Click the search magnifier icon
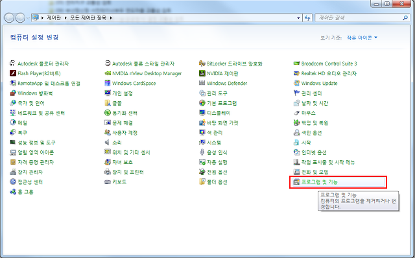This screenshot has height=258, width=415. click(x=405, y=18)
